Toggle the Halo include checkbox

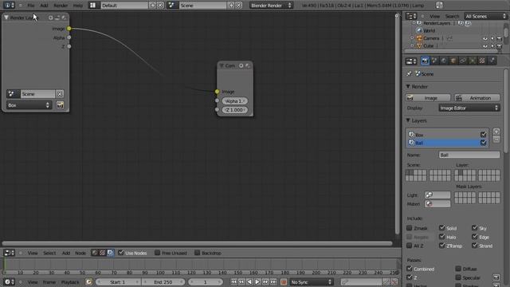click(441, 237)
